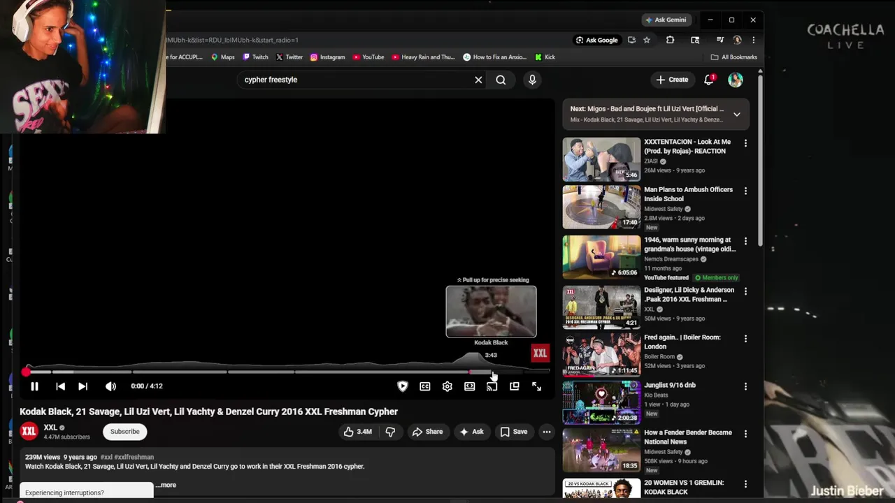Open media controls icon in Chrome toolbar

pyautogui.click(x=719, y=40)
